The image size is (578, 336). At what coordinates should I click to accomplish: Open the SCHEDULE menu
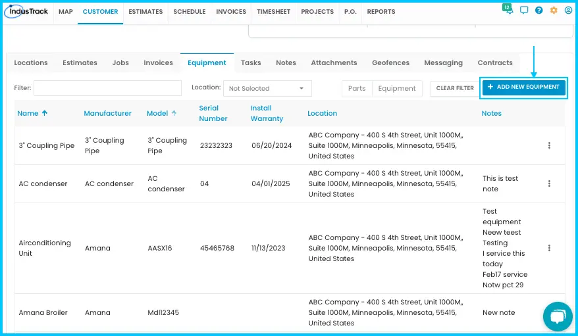coord(190,12)
